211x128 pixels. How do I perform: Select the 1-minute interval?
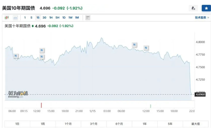point(25,18)
